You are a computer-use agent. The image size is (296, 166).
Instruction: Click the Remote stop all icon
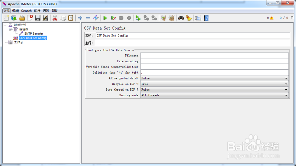(146, 18)
